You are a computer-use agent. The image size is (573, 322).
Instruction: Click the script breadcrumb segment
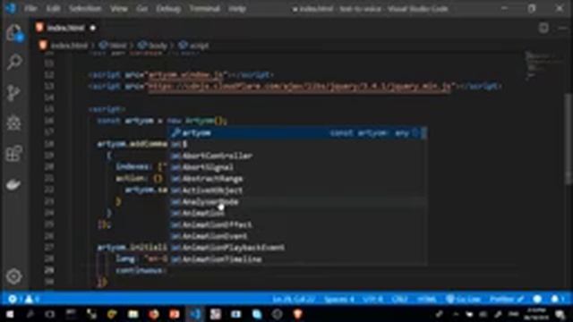(x=194, y=46)
